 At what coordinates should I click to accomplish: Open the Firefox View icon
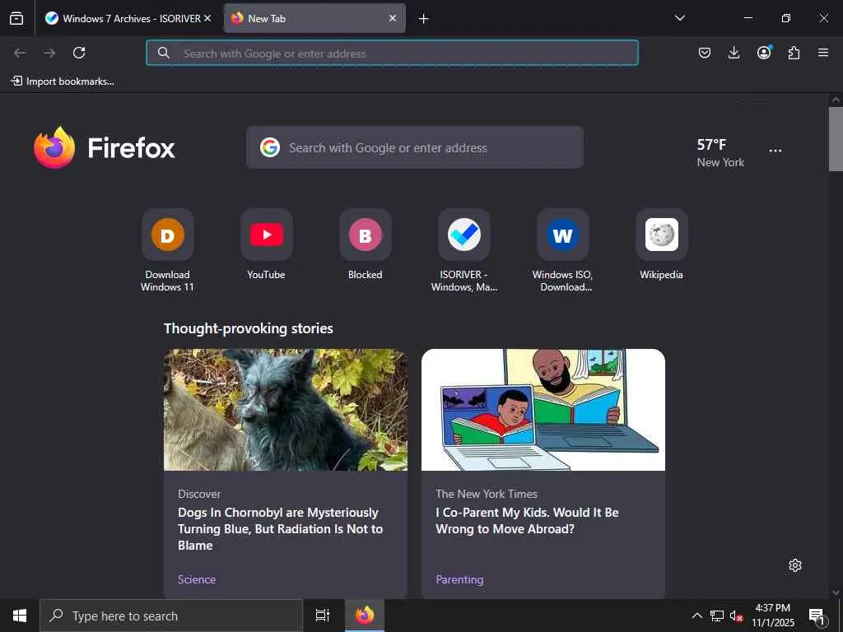tap(16, 18)
